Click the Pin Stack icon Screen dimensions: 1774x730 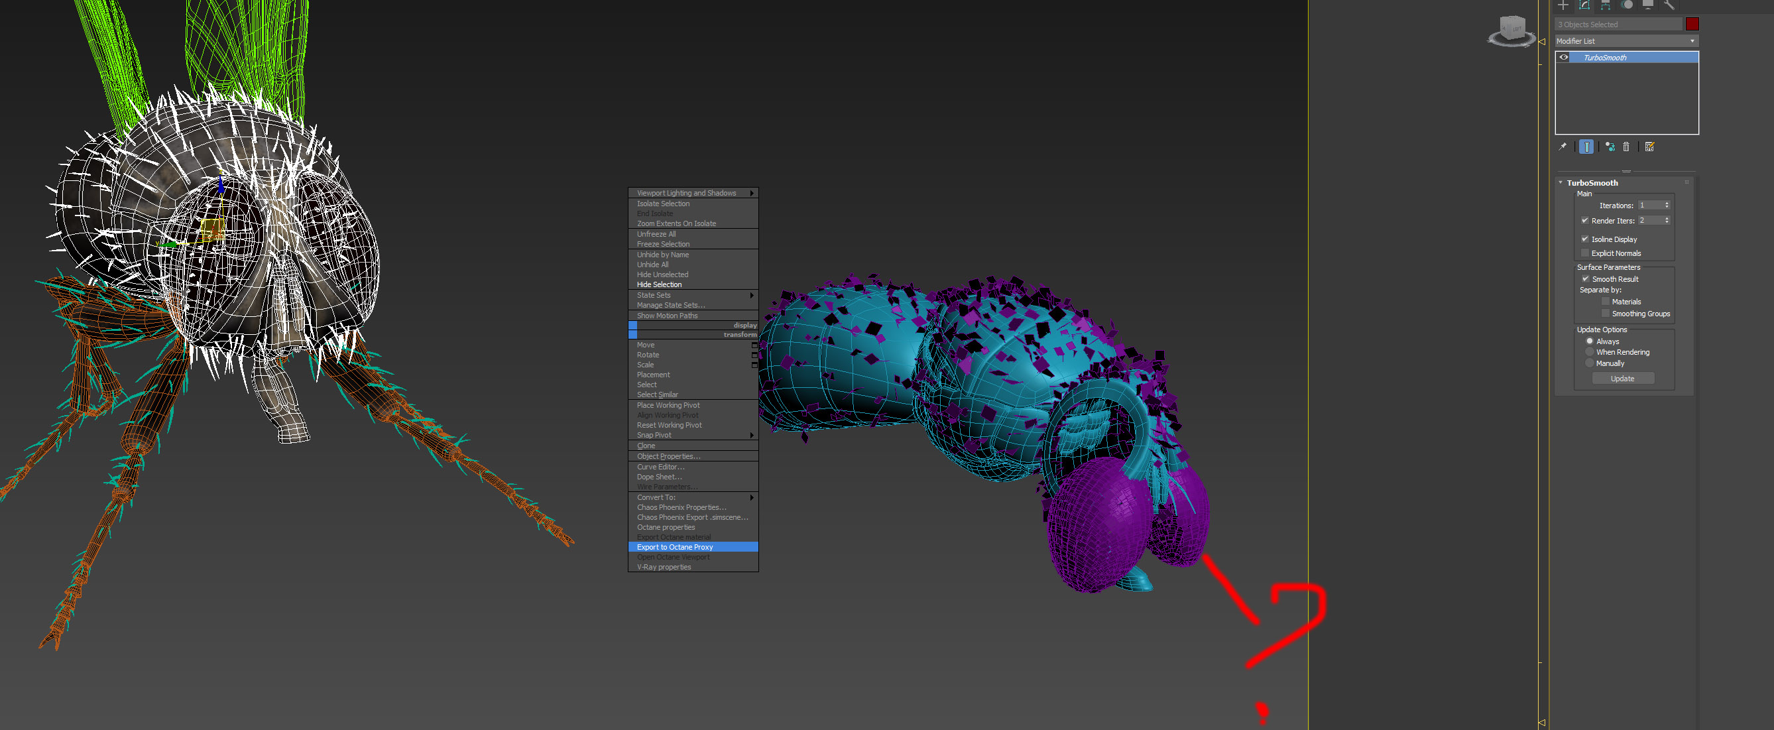pyautogui.click(x=1563, y=147)
